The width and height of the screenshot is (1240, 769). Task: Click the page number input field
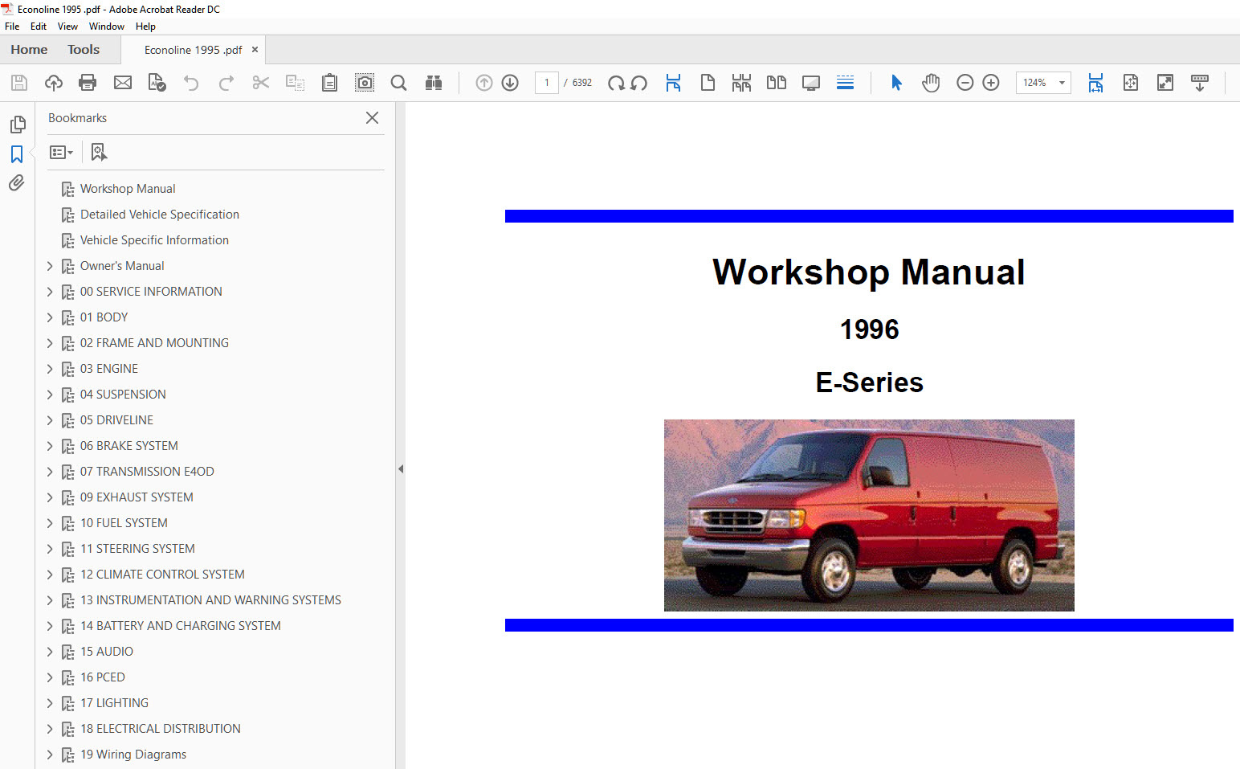click(x=547, y=83)
